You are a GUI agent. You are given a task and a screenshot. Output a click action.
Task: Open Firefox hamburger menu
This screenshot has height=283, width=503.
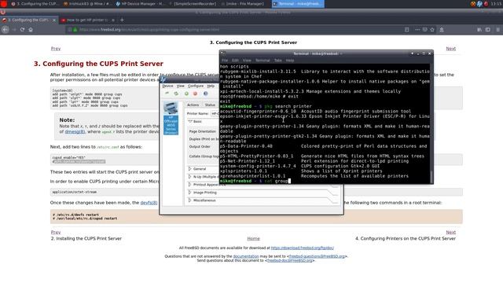click(497, 30)
